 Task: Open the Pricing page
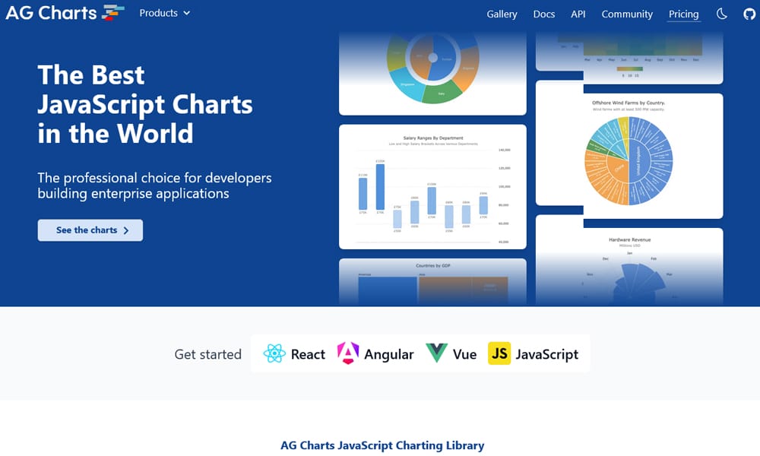[683, 14]
